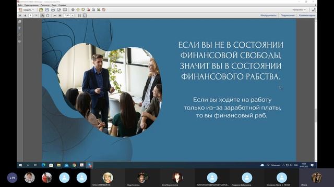Click the page number input field
Viewport: 334px width, 187px height.
(30, 16)
